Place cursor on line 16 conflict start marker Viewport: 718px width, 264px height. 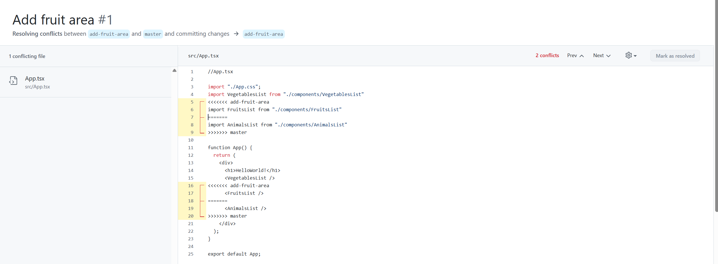pyautogui.click(x=238, y=185)
